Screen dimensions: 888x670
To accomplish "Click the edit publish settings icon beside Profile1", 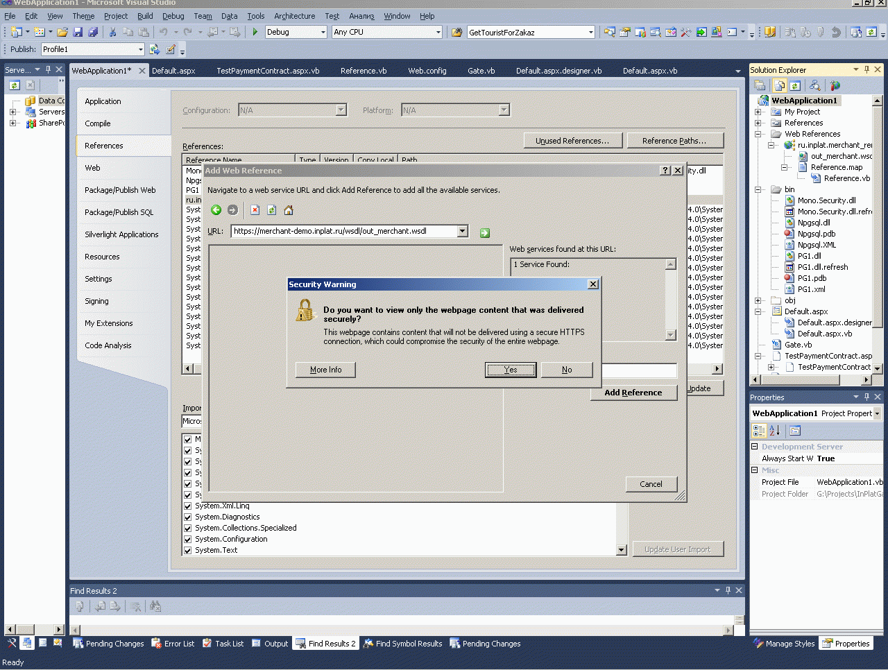I will 171,49.
